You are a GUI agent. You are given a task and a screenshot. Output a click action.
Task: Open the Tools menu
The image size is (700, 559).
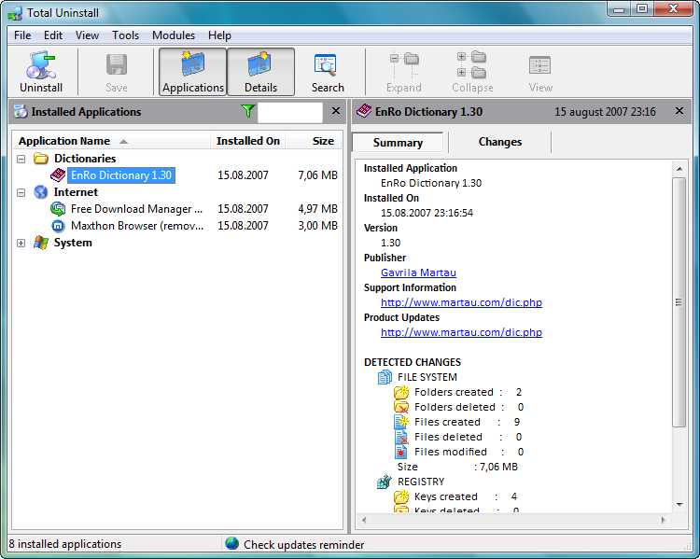(125, 35)
